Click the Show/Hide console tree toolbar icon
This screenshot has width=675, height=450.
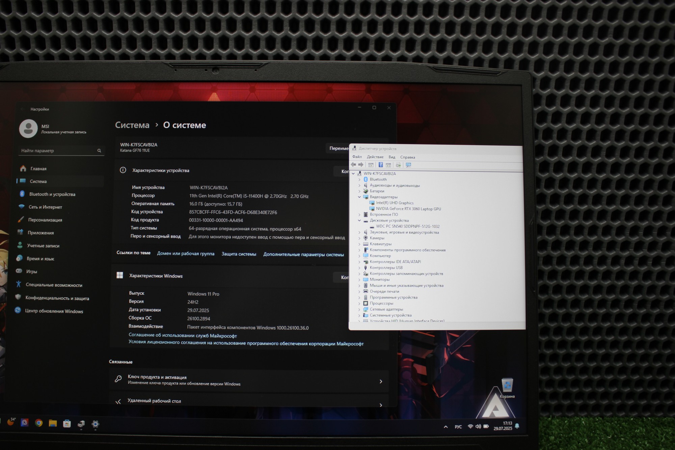click(x=371, y=165)
